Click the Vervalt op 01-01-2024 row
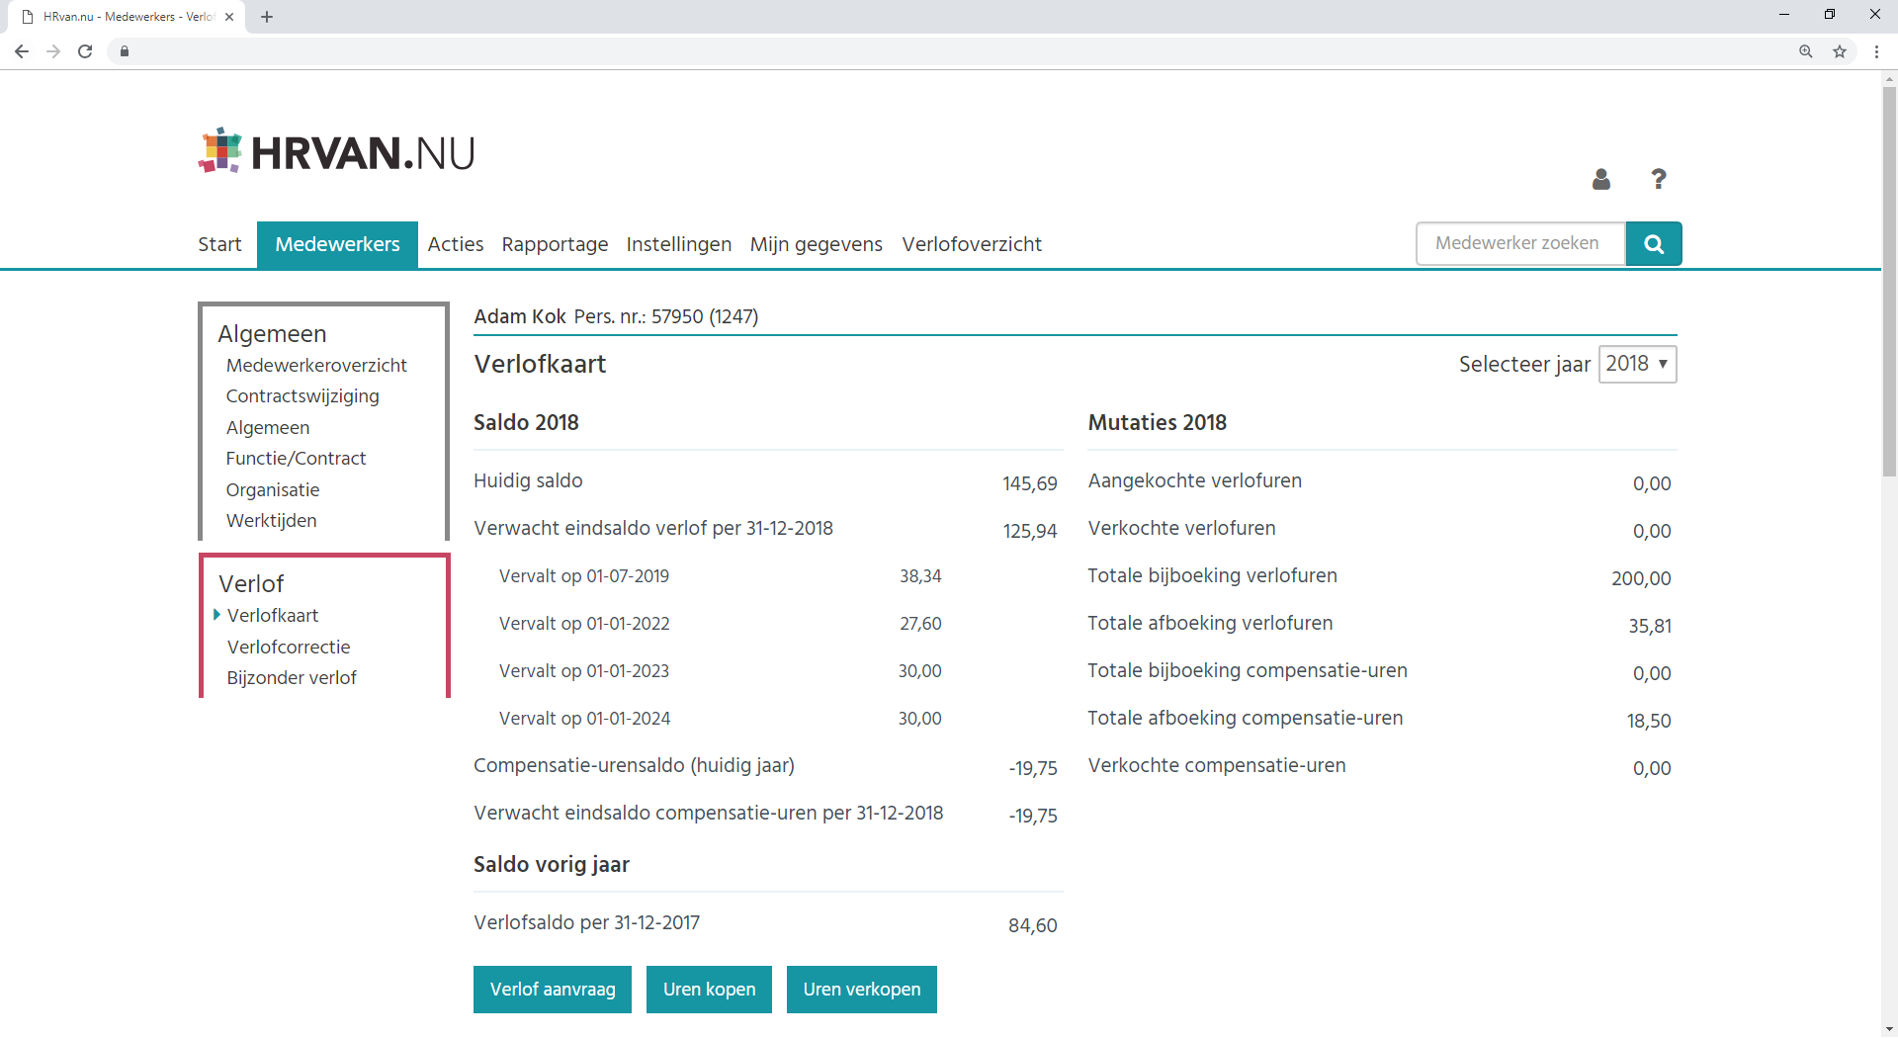The width and height of the screenshot is (1898, 1038). pyautogui.click(x=720, y=719)
